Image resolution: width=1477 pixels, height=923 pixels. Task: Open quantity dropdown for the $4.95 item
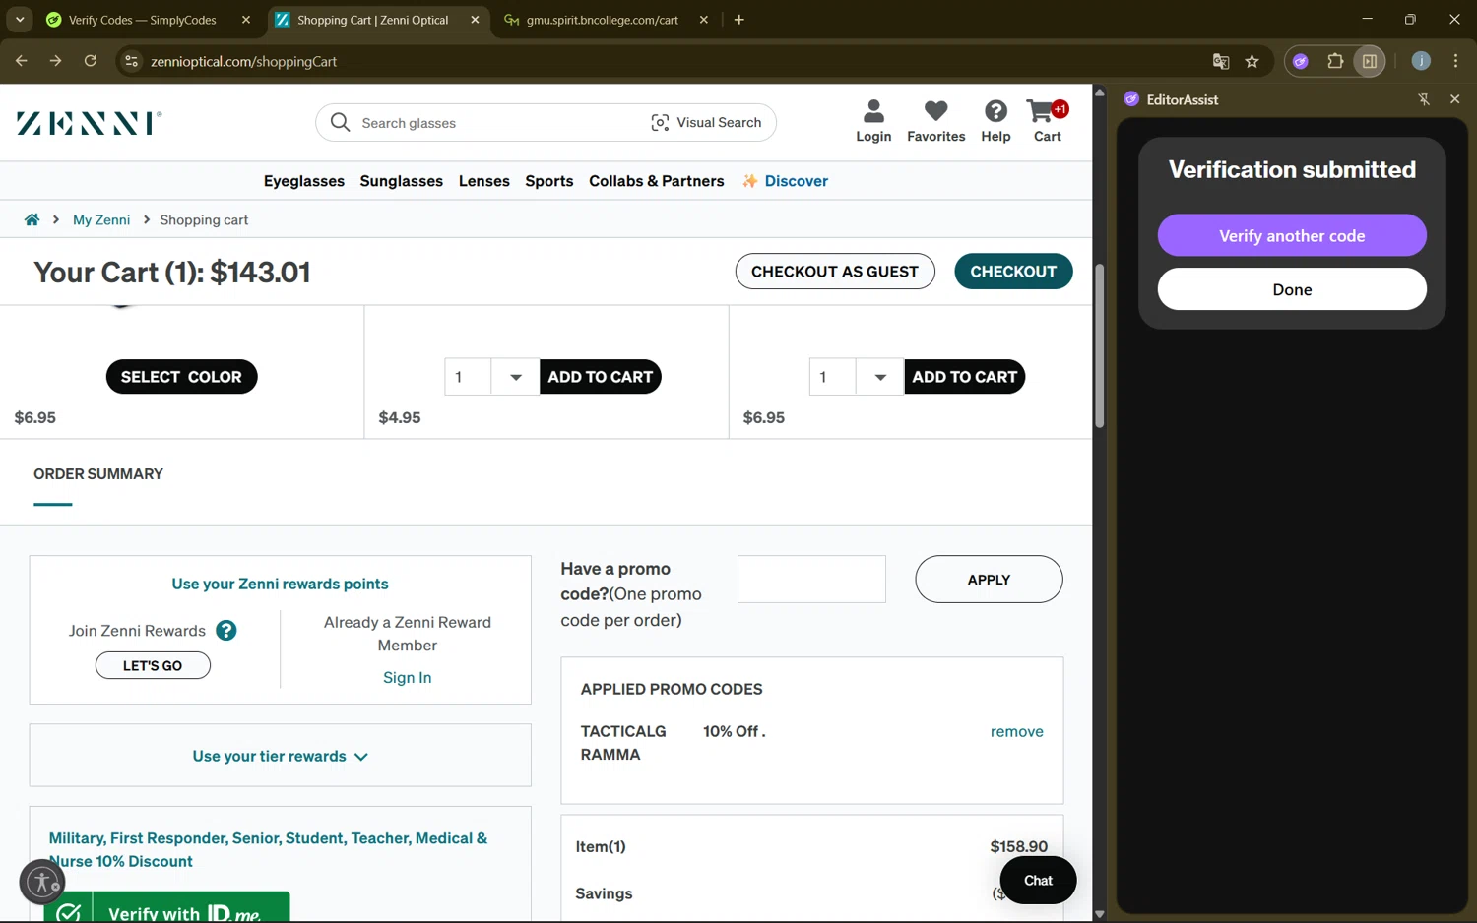(x=515, y=377)
